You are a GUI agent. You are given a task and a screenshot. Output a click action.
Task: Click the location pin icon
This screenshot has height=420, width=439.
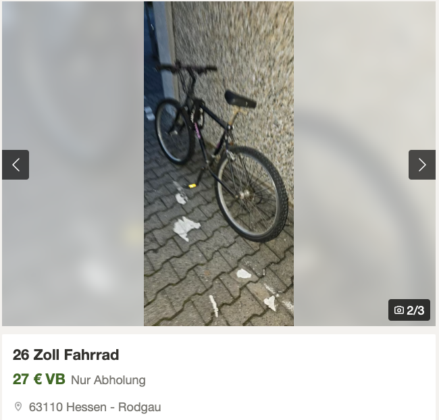(x=18, y=406)
